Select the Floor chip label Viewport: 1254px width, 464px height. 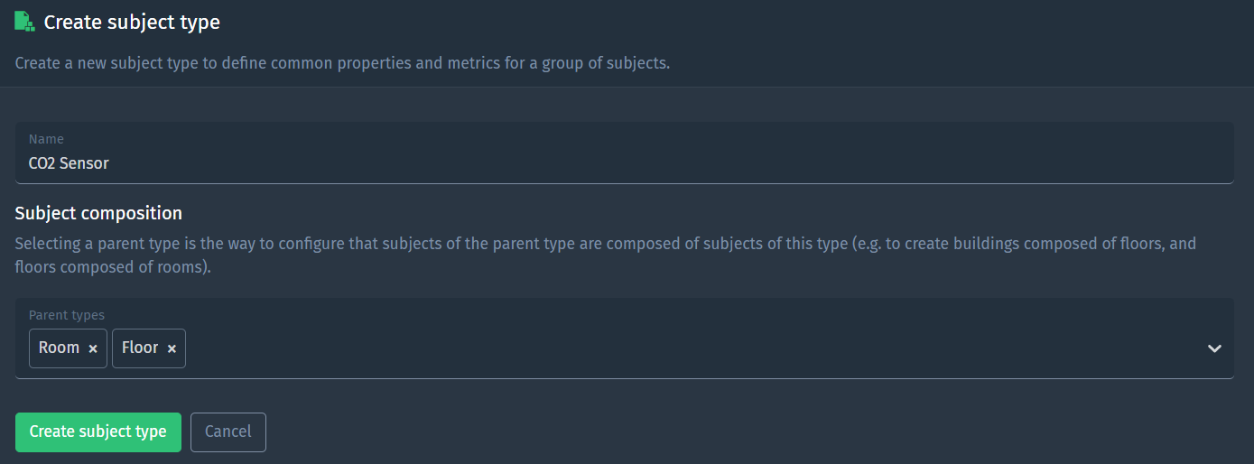click(x=140, y=348)
